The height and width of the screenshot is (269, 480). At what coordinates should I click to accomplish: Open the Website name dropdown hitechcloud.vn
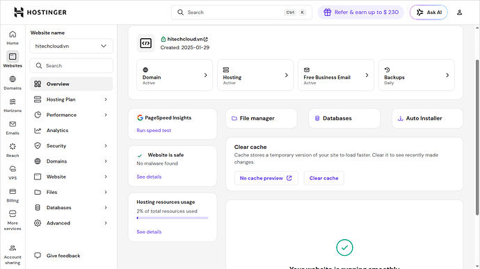pyautogui.click(x=72, y=46)
